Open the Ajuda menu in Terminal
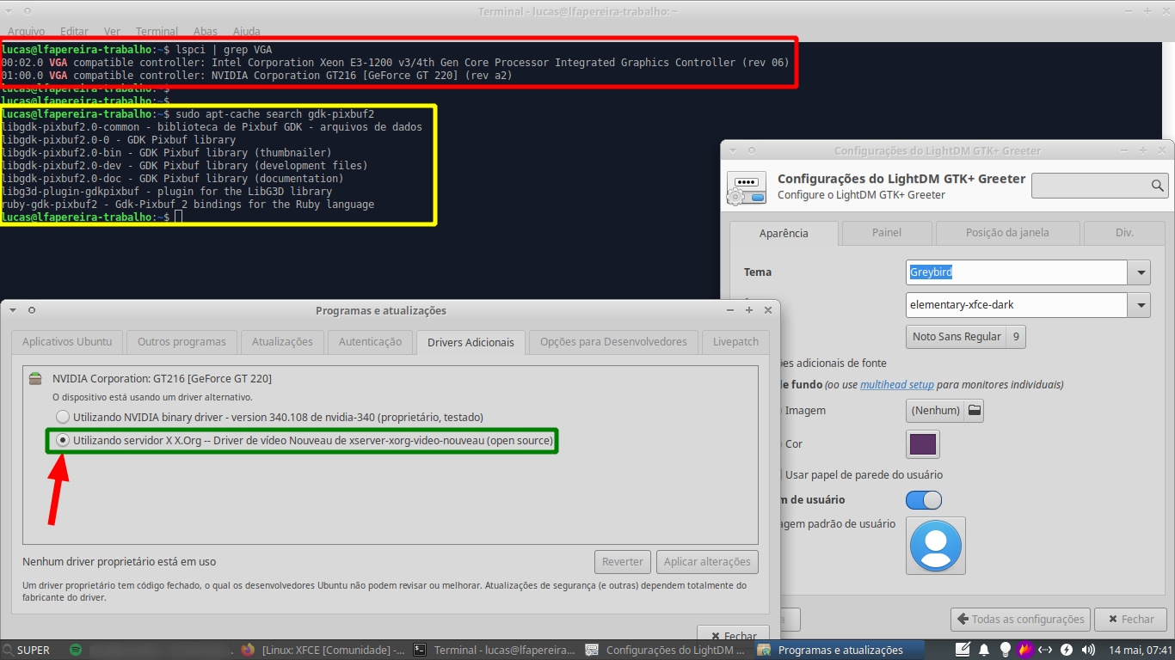Screen dimensions: 1175x660 [x=247, y=32]
